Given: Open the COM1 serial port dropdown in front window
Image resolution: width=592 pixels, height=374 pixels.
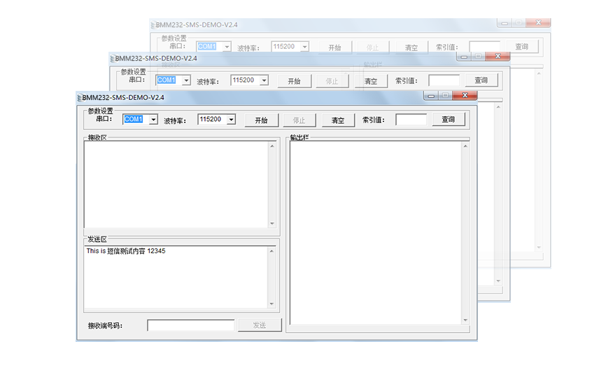Looking at the screenshot, I should (153, 120).
